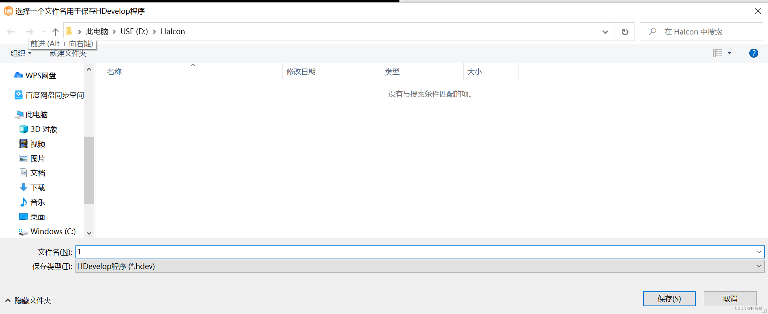This screenshot has height=314, width=768.
Task: Click 新建文件夹 button
Action: point(68,53)
